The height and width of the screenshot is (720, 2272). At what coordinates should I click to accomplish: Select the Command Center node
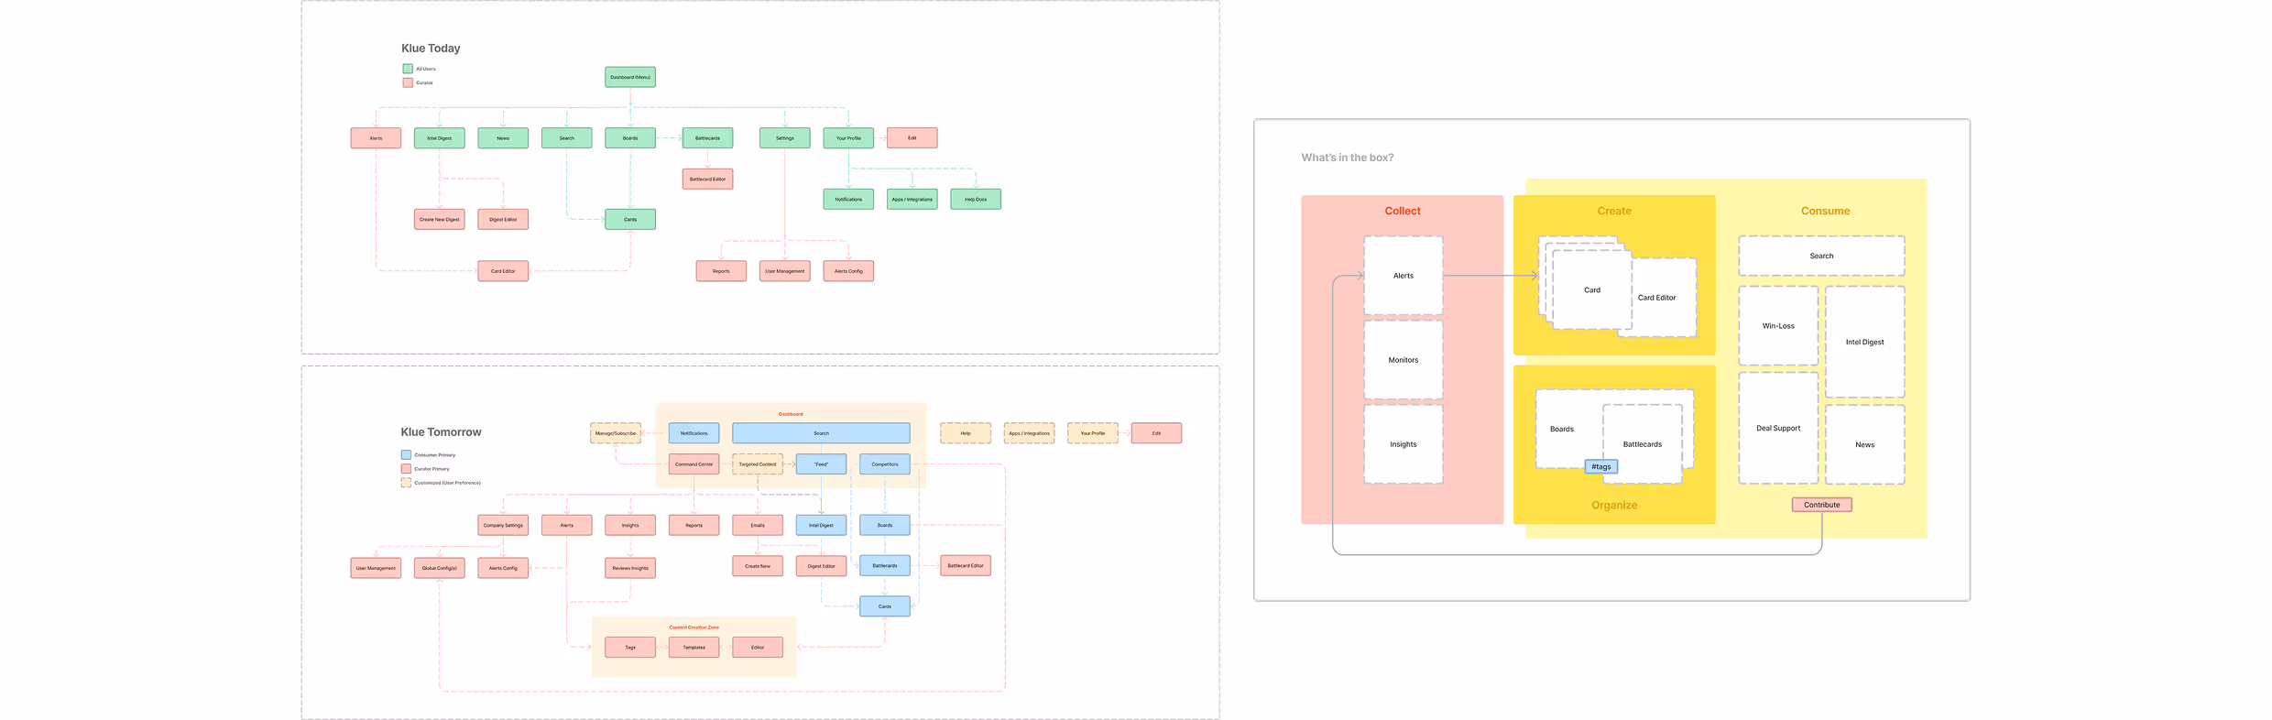pyautogui.click(x=694, y=464)
